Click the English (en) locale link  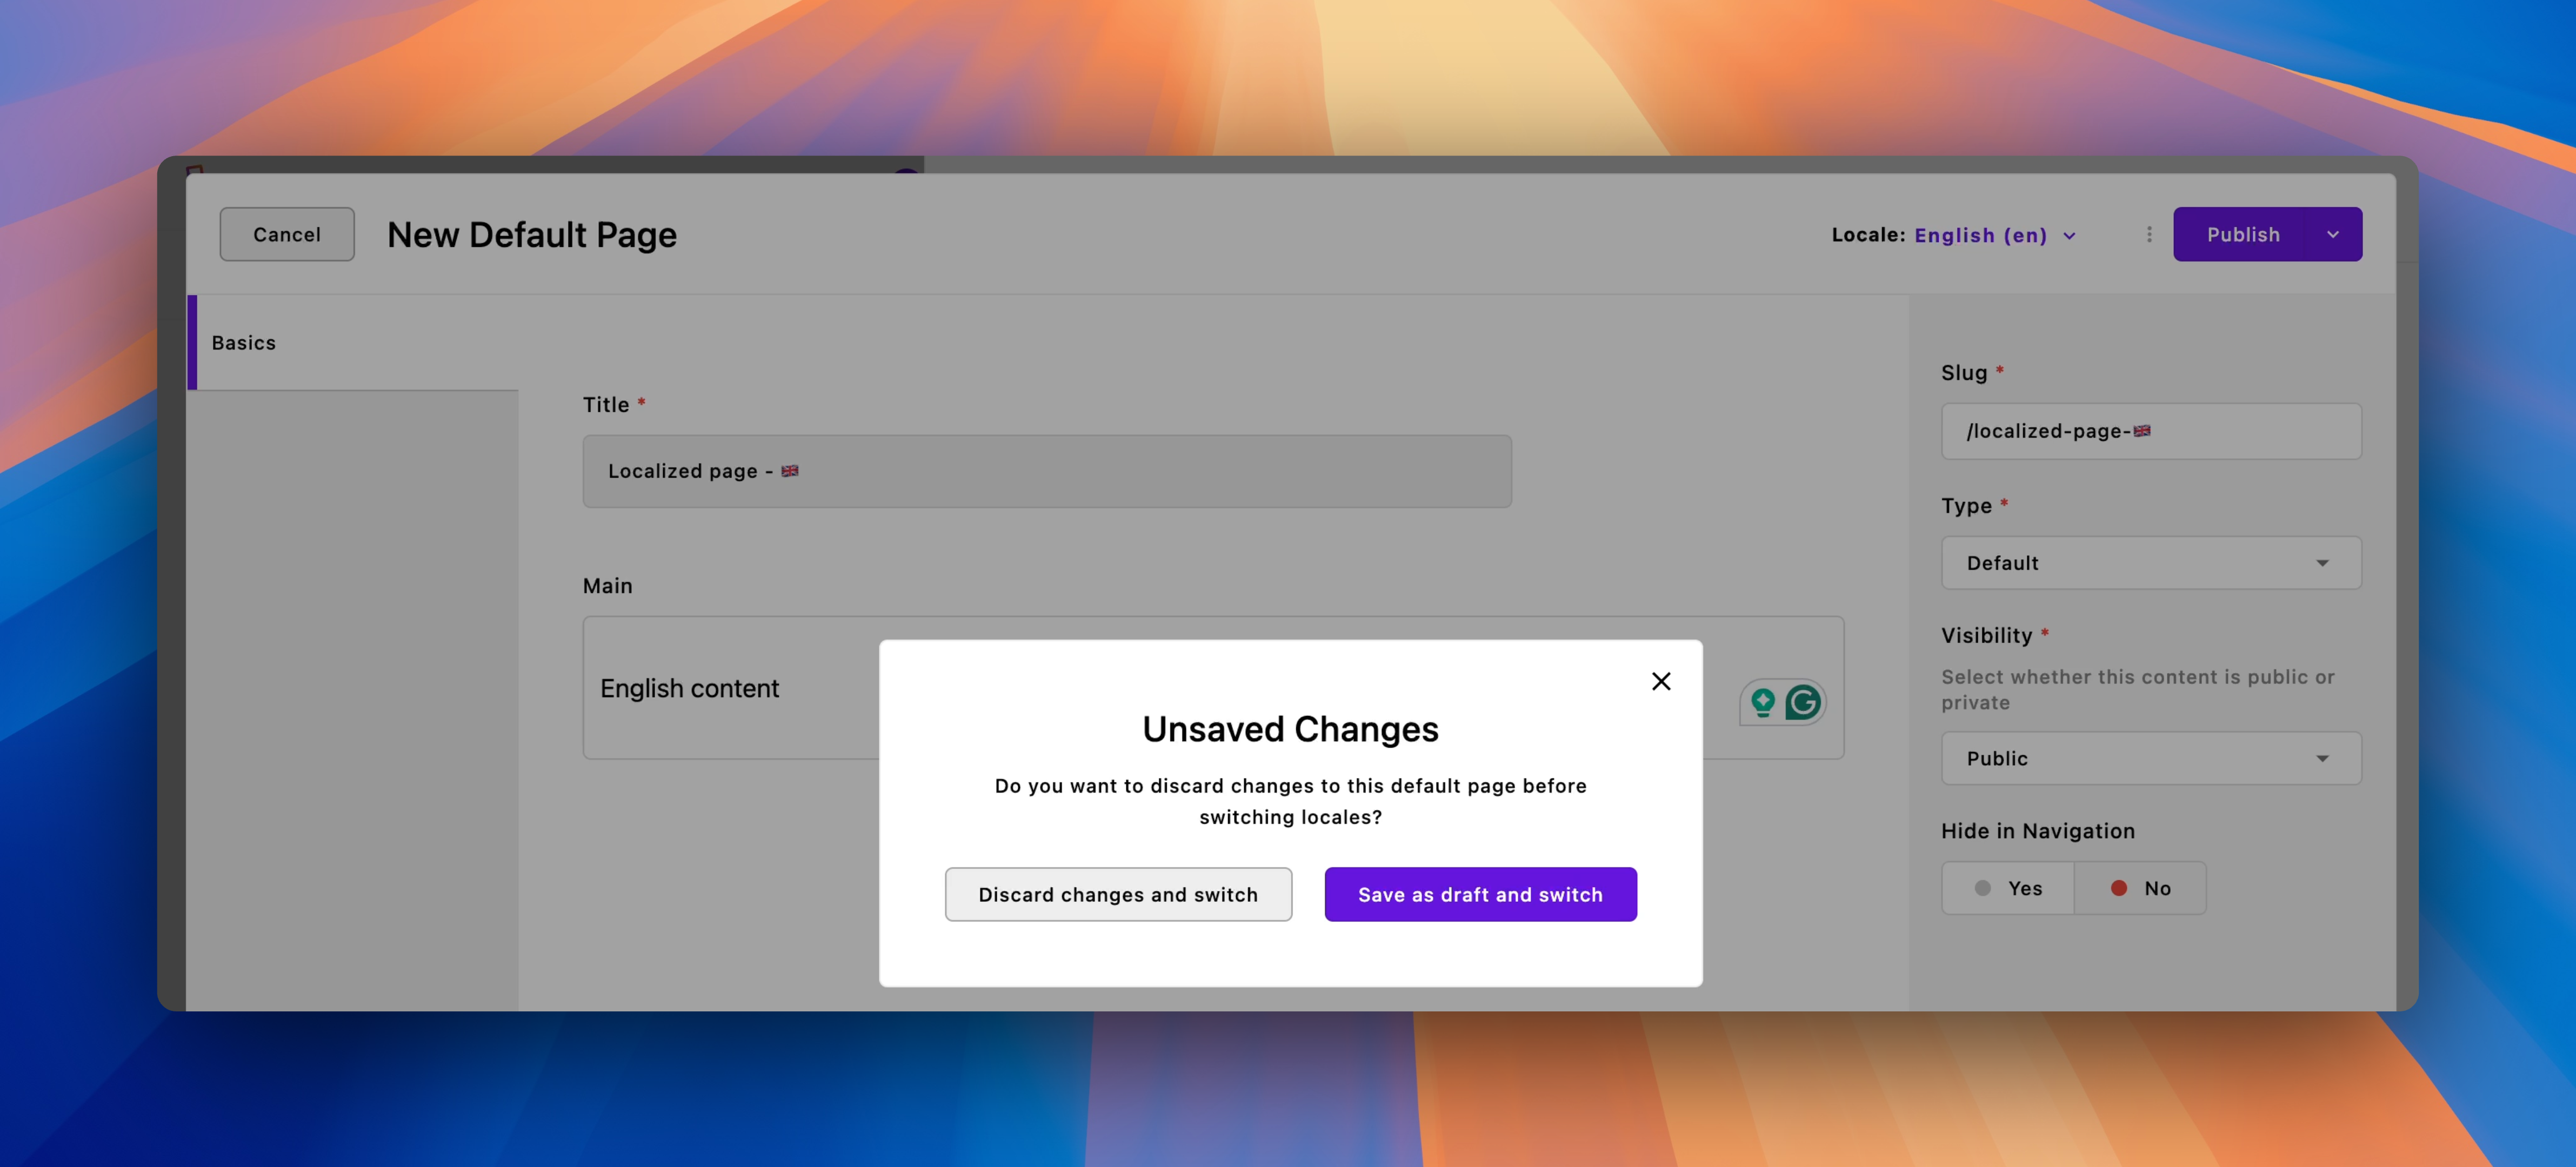(x=1981, y=235)
